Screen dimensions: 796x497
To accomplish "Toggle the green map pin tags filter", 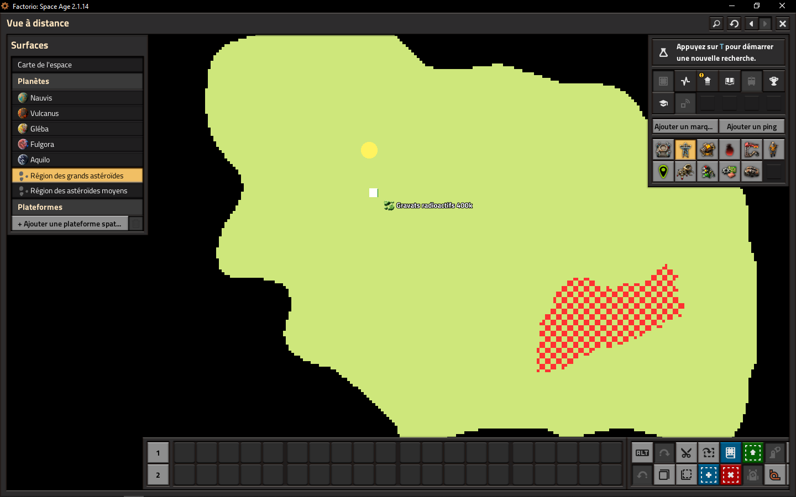I will tap(663, 172).
